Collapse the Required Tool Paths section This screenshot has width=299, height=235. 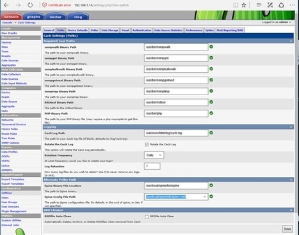tap(291, 41)
